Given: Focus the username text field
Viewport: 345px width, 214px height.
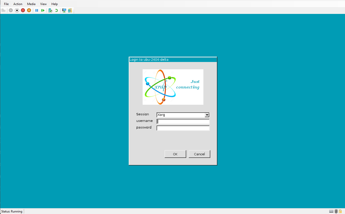Looking at the screenshot, I should (x=183, y=121).
